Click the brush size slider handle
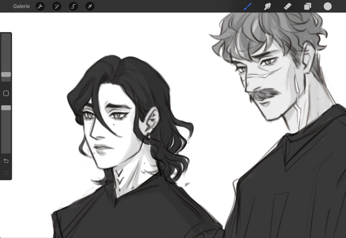Screen dimensions: 346x238 6,75
